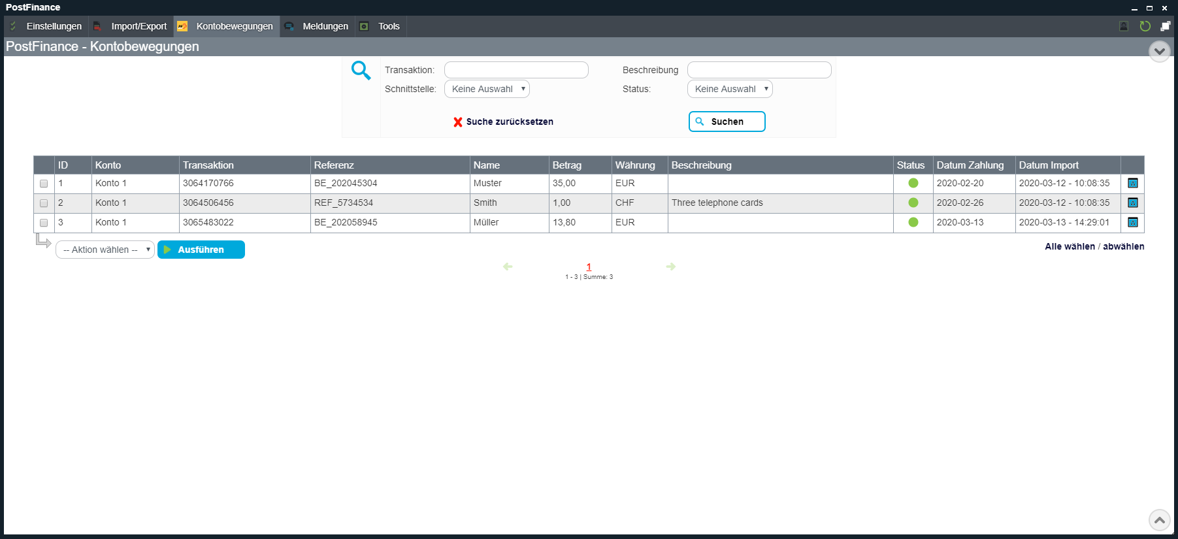Open the Status filter dropdown
The height and width of the screenshot is (539, 1178).
[x=730, y=90]
